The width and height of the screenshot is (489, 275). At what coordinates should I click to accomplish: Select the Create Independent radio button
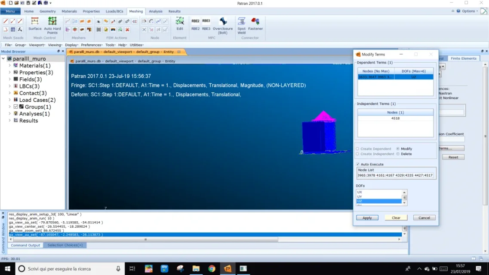point(358,154)
